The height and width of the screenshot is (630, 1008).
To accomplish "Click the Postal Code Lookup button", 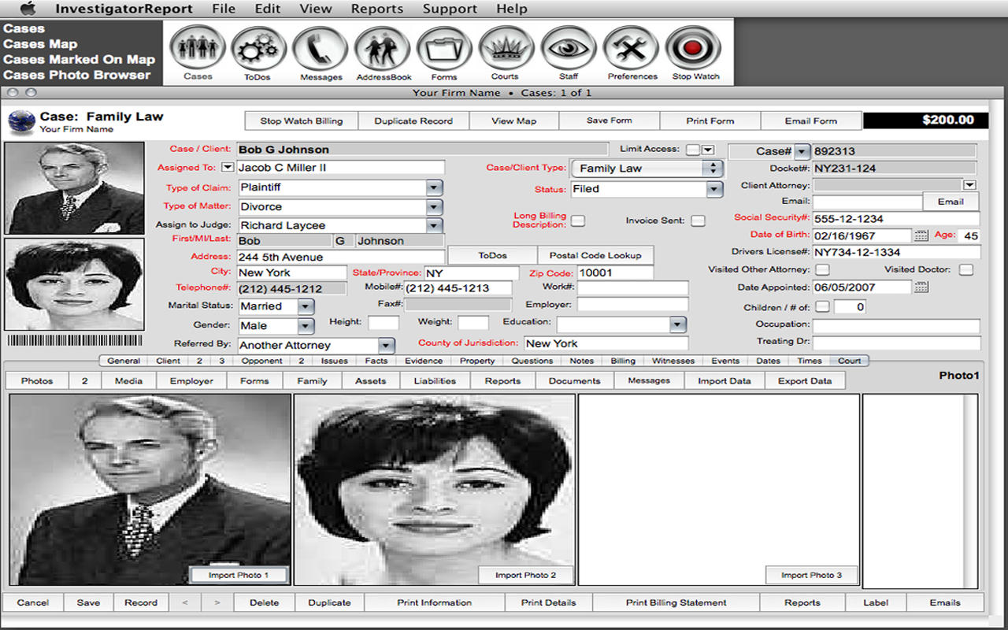I will pyautogui.click(x=595, y=255).
